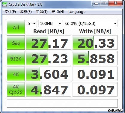Select the Seq read value 27.17
Screen dimensions: 125x113
[49, 43]
